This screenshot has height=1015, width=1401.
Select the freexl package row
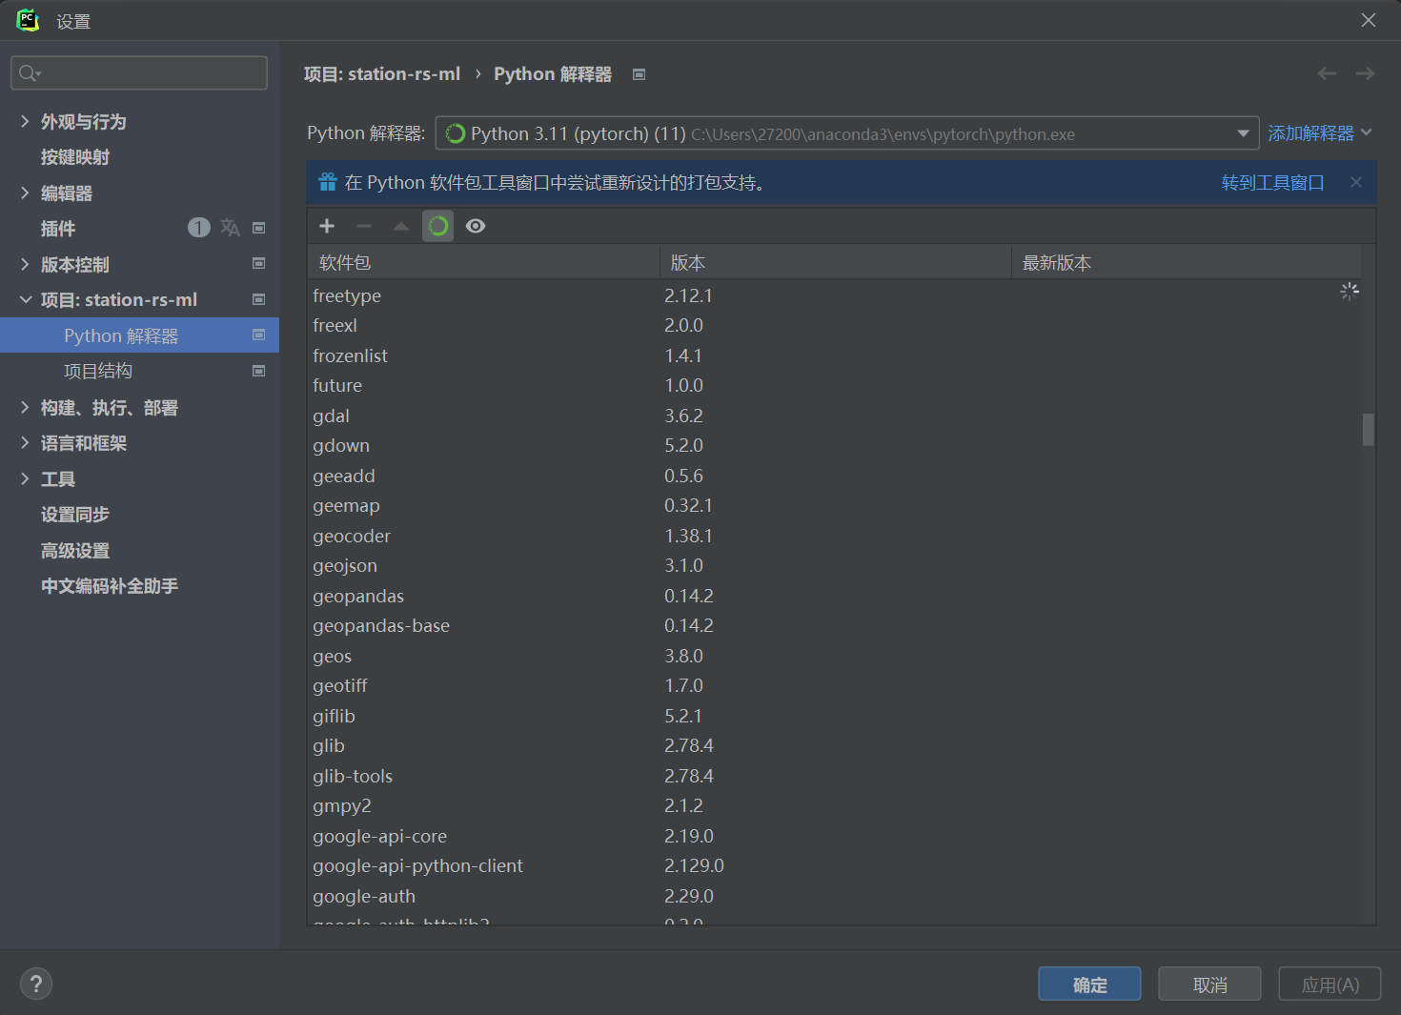point(834,325)
